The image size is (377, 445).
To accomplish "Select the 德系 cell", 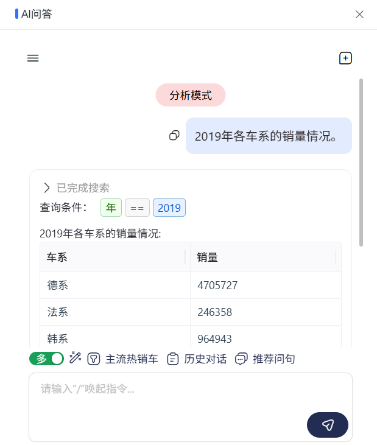I will [115, 286].
